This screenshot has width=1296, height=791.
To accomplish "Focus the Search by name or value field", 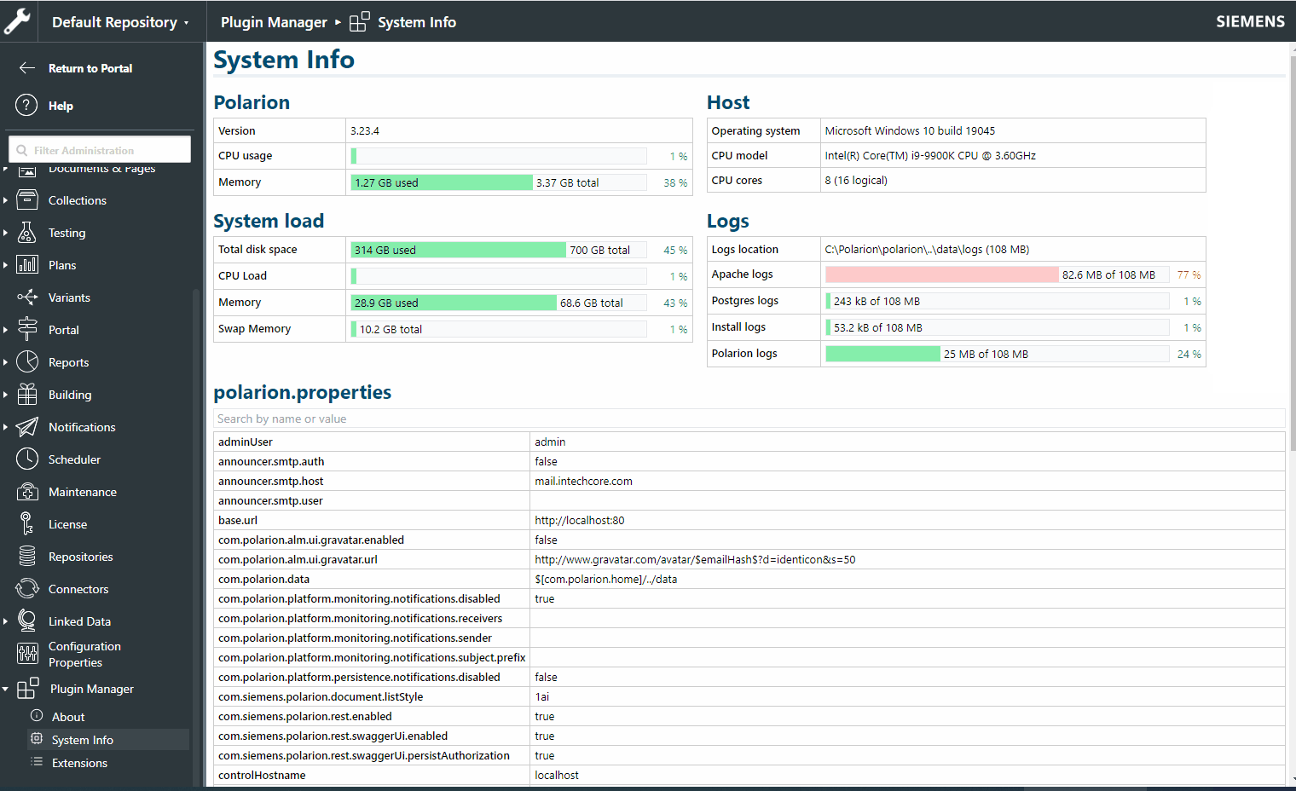I will coord(749,419).
